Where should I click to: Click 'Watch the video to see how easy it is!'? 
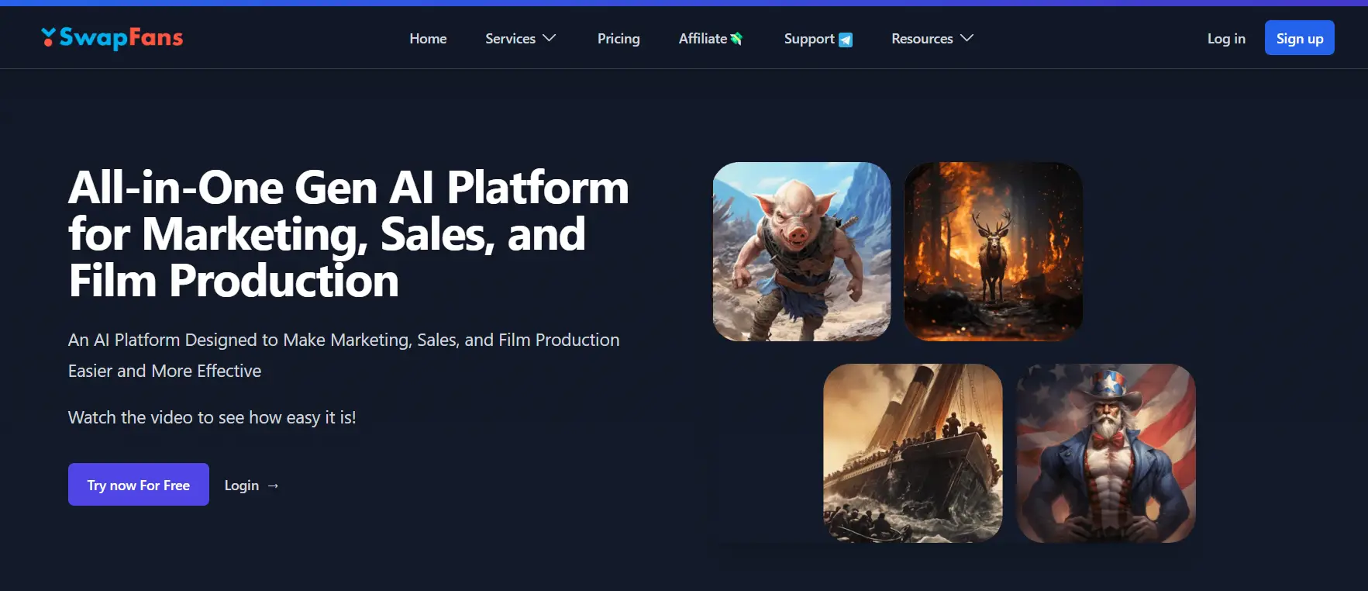pos(212,417)
